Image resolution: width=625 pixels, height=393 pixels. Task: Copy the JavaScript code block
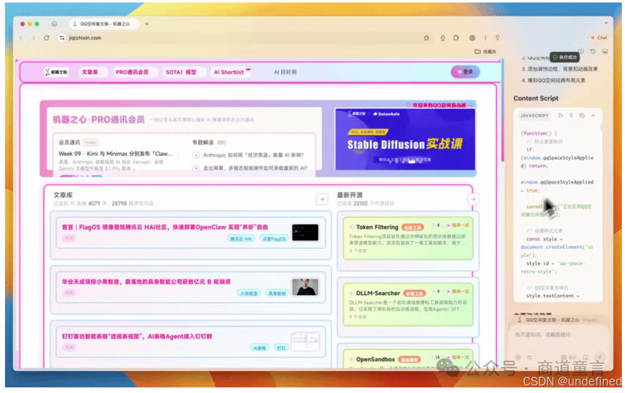[582, 115]
